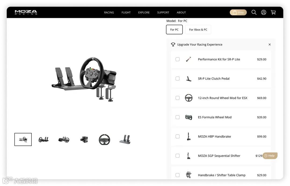Click the trophy icon beside Upgrade heading

pyautogui.click(x=173, y=44)
